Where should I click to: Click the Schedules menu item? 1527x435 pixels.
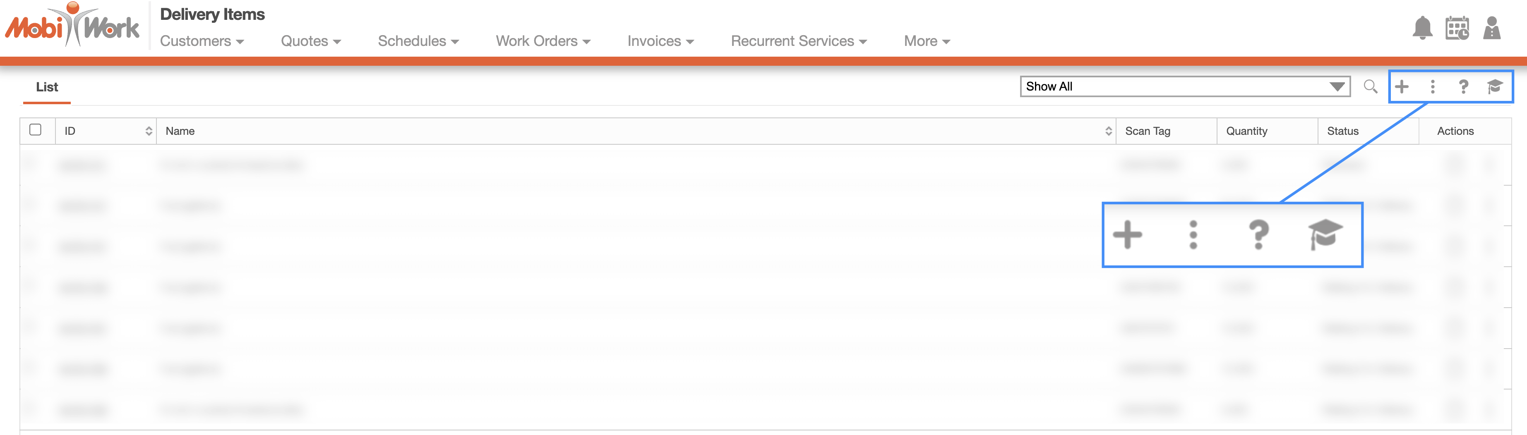[418, 41]
